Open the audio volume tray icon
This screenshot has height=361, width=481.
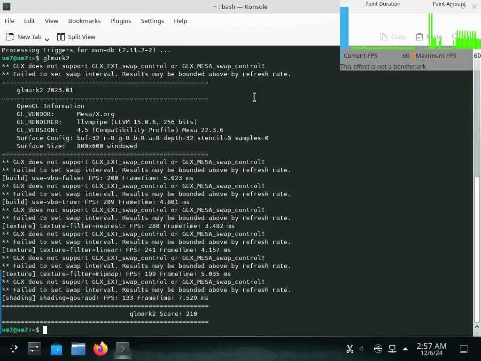coord(361,349)
